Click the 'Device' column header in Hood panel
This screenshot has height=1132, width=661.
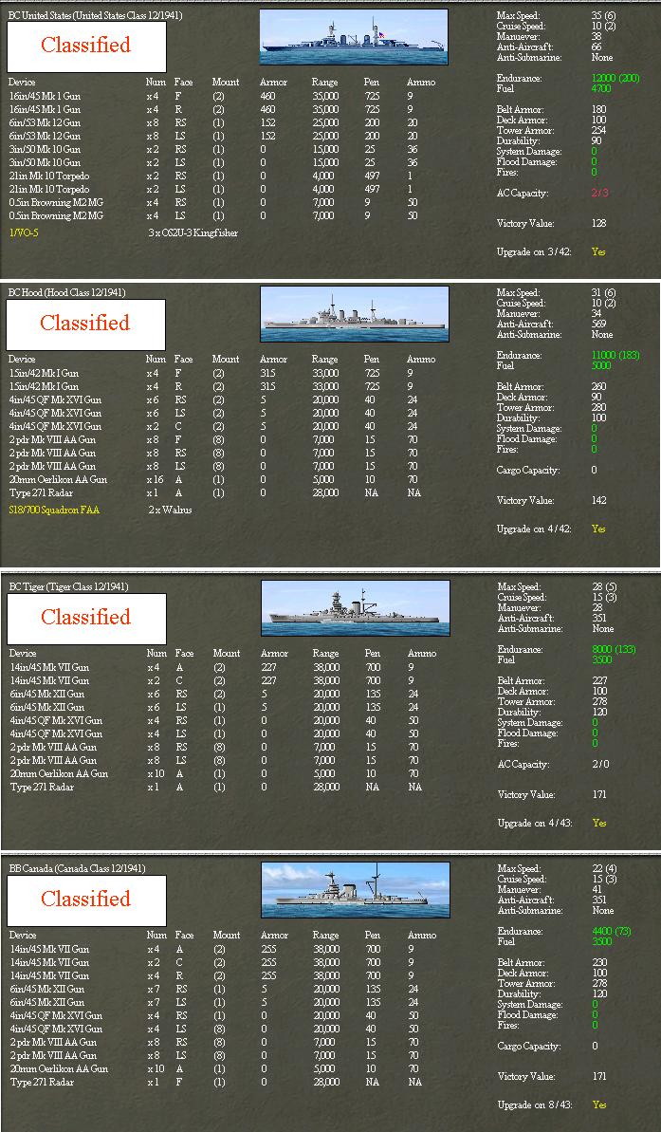(21, 359)
